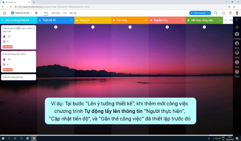Click progress icon on Thiết kế phòng khách card
Viewport: 241px width, 141px height.
tap(4, 64)
